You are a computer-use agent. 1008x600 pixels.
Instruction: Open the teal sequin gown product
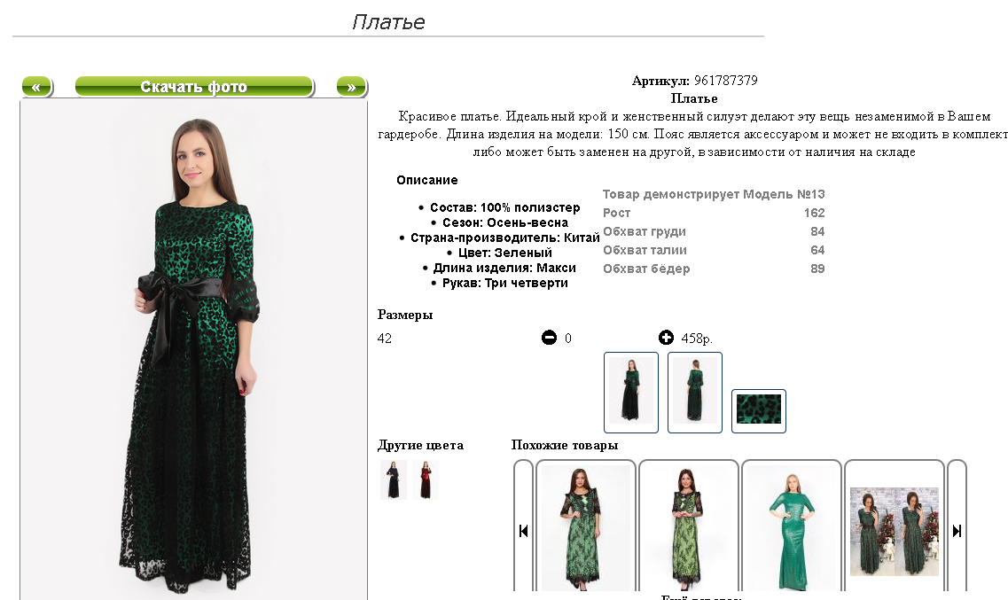(792, 526)
